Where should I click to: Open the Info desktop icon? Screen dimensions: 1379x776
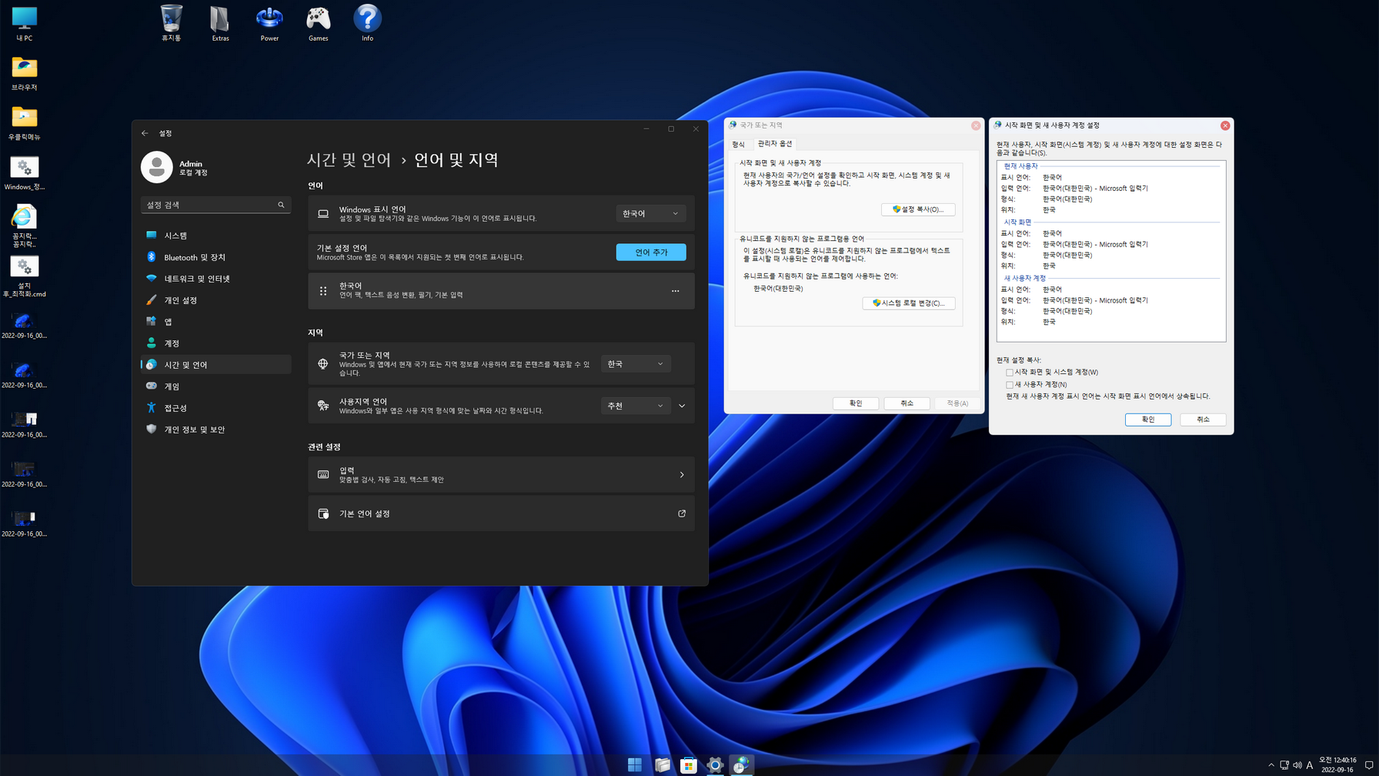pyautogui.click(x=368, y=23)
